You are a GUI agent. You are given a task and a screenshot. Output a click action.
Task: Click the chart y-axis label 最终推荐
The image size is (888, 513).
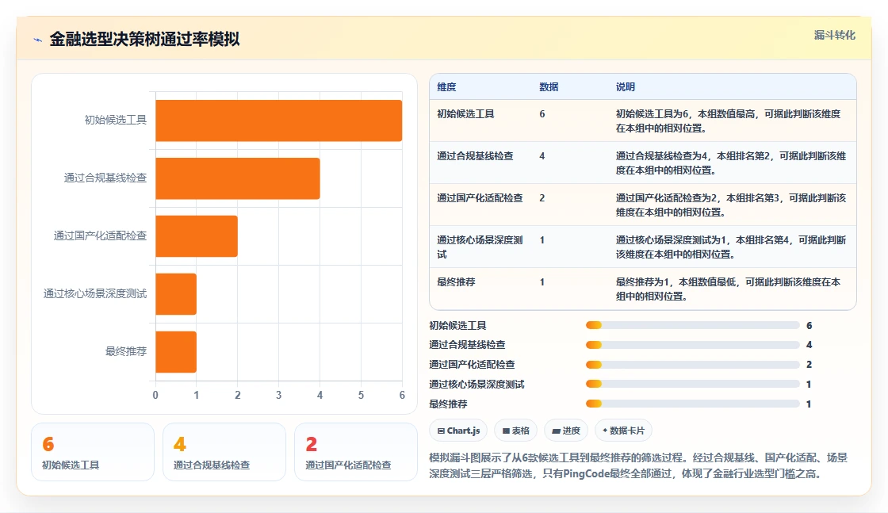tap(126, 351)
